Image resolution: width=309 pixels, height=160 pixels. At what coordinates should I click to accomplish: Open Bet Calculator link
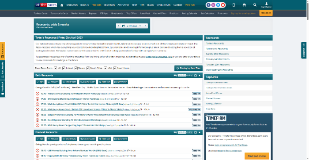[x=207, y=13]
